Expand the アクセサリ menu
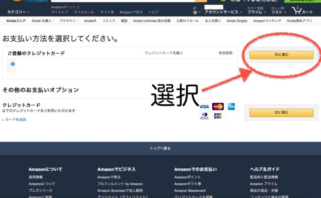This screenshot has height=198, width=321. (69, 21)
